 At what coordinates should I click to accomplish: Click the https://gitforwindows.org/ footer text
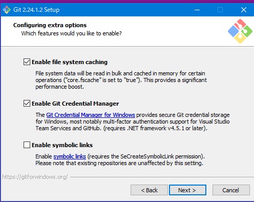[x=35, y=177]
